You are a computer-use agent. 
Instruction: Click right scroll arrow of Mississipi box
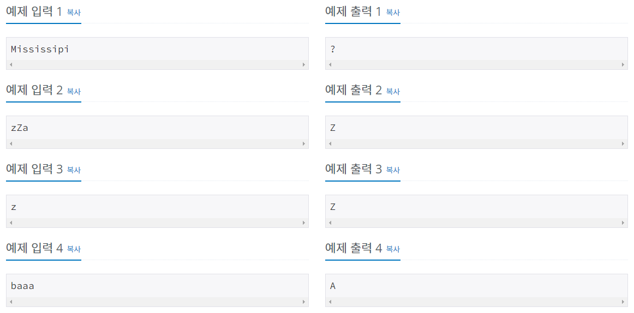click(304, 65)
